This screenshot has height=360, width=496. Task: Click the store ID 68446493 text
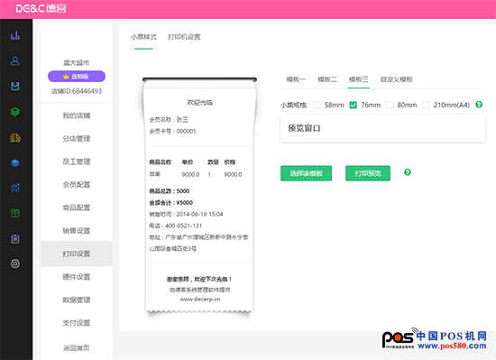pos(77,91)
